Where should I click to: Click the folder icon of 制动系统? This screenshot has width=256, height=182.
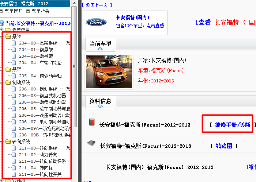pyautogui.click(x=8, y=82)
